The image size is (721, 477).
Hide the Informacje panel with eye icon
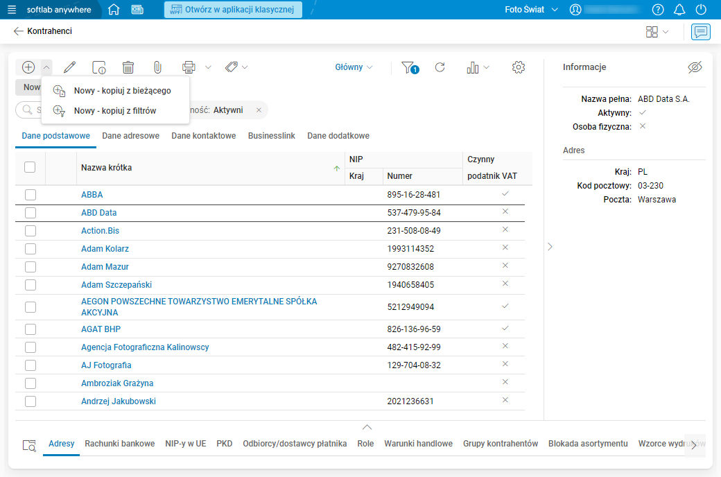point(695,67)
